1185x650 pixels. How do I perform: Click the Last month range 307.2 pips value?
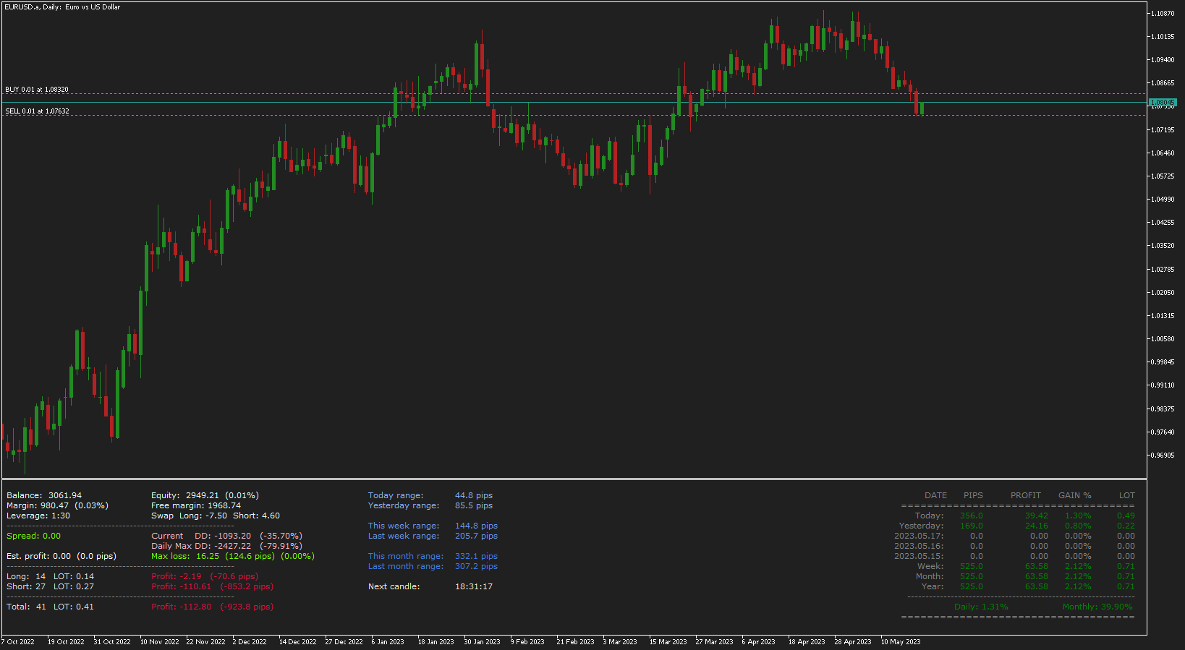click(477, 567)
